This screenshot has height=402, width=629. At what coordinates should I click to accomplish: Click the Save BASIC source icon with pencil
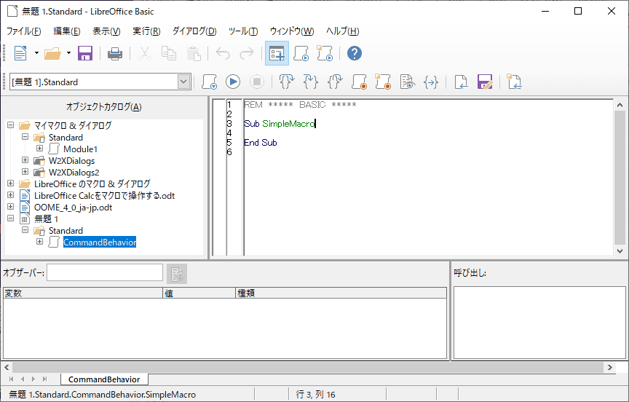click(x=485, y=82)
